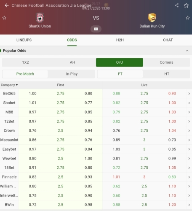Viewport: 192px width, 211px height.
Task: Click the Live column header
Action: 144,85
